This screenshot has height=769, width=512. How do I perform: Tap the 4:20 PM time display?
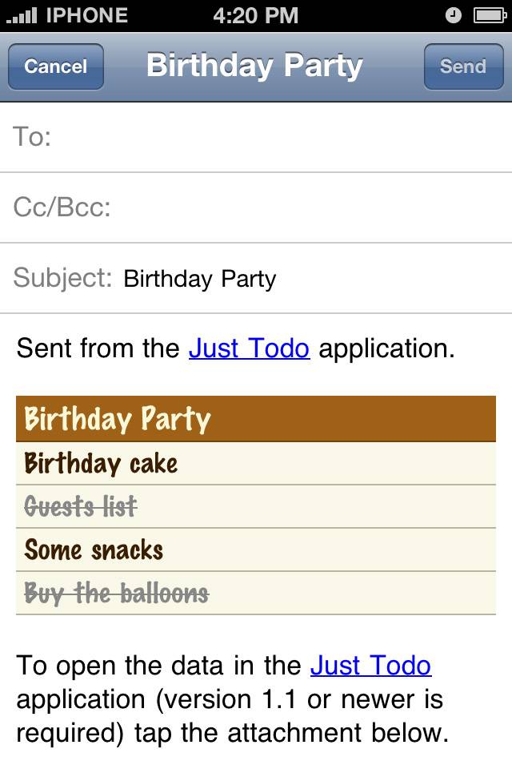click(256, 16)
